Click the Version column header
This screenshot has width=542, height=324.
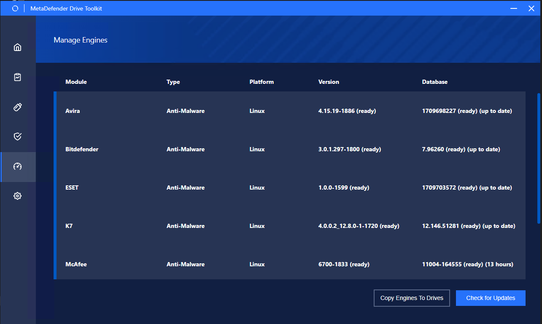pyautogui.click(x=329, y=82)
